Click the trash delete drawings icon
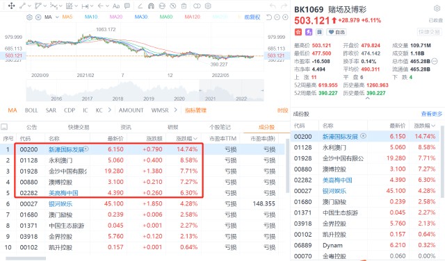This screenshot has height=261, width=445. 184,6
